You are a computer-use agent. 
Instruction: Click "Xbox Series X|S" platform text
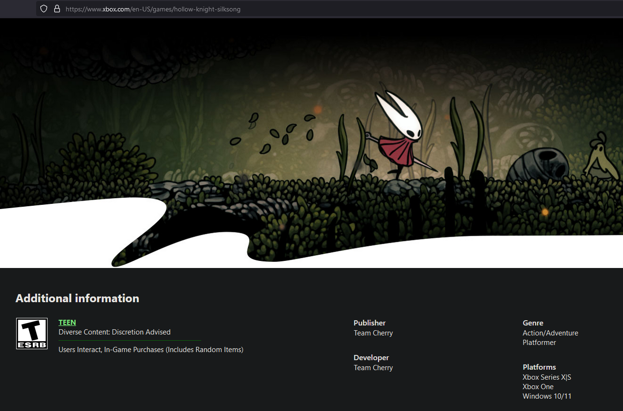point(547,377)
